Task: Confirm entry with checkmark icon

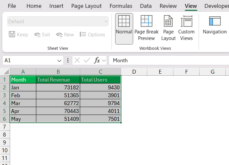Action: tap(87, 60)
